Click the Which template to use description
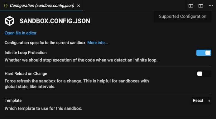 tap(43, 108)
